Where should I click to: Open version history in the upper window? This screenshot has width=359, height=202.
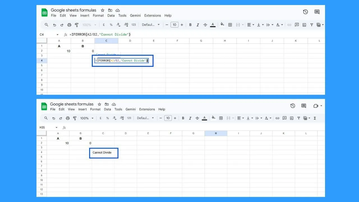click(x=305, y=12)
